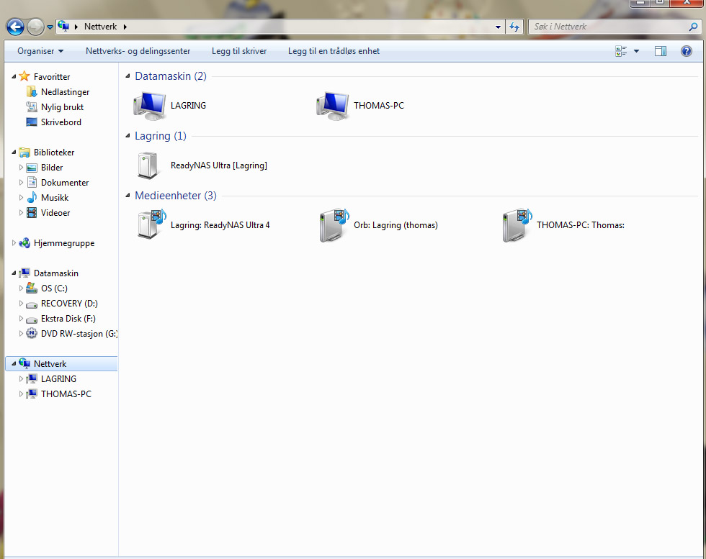This screenshot has width=706, height=559.
Task: Click the search magnifier icon
Action: tap(693, 27)
